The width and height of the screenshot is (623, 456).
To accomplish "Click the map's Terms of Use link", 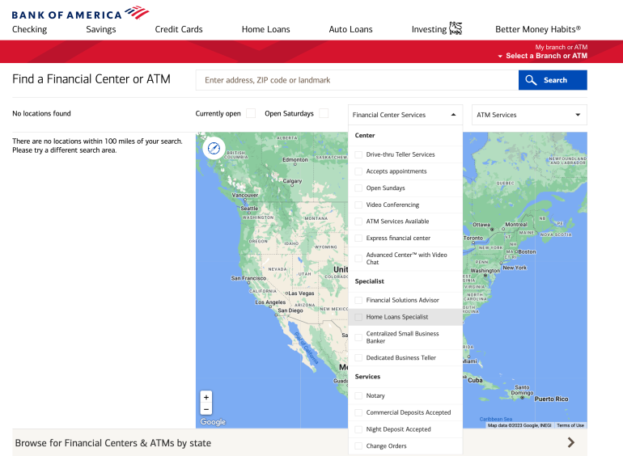I will 570,425.
